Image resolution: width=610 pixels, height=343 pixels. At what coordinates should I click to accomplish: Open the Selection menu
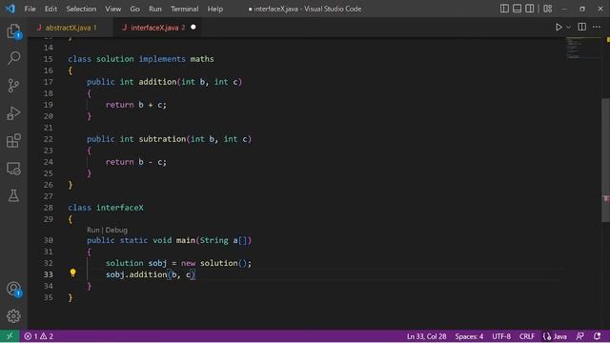[81, 9]
